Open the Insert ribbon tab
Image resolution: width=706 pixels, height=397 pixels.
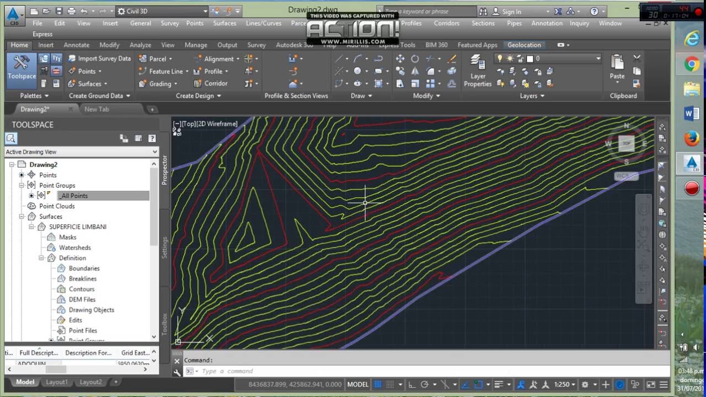click(x=46, y=45)
